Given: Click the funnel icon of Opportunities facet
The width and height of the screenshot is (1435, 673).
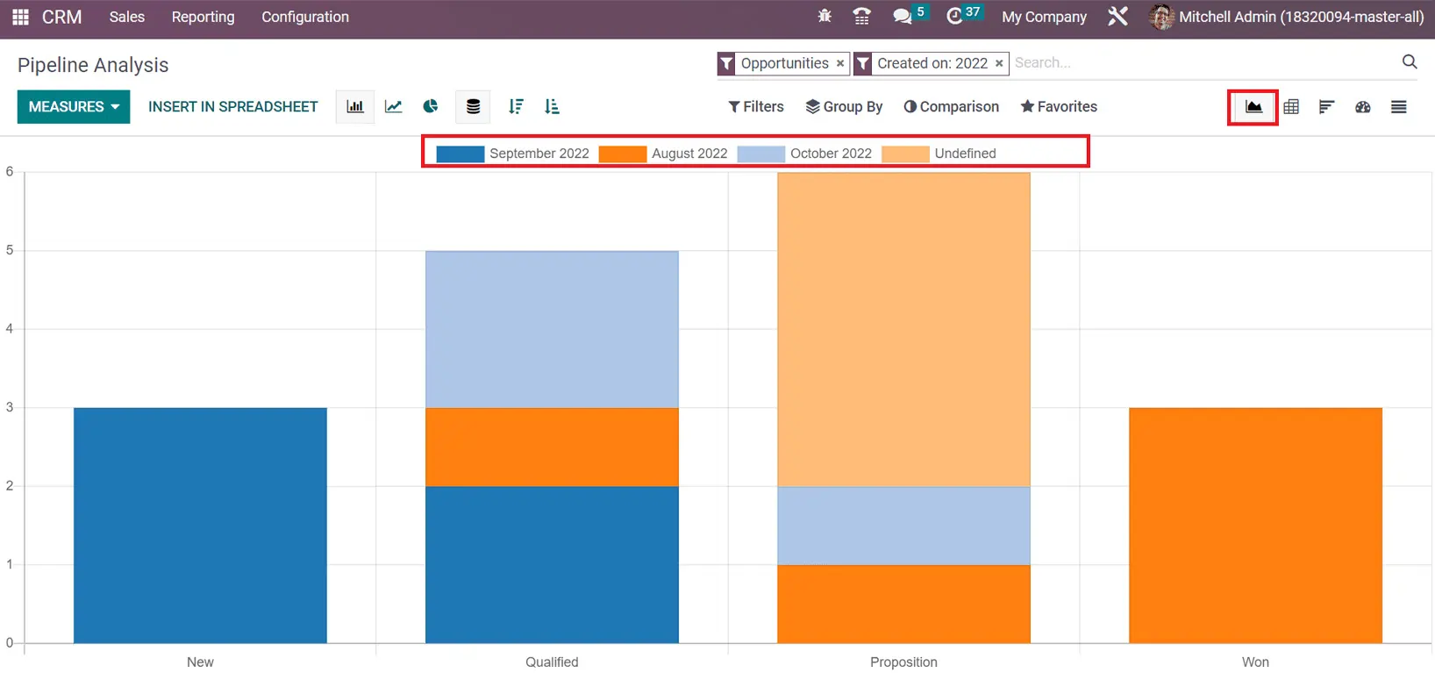Looking at the screenshot, I should pos(726,63).
